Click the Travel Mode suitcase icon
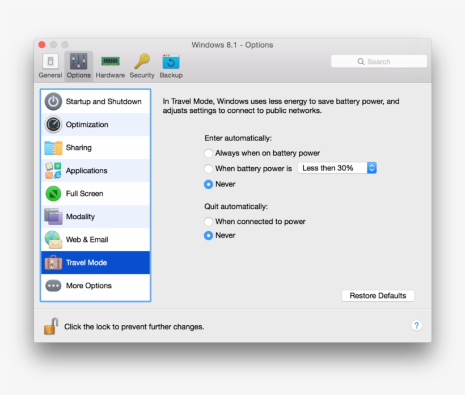465x395 pixels. (53, 262)
